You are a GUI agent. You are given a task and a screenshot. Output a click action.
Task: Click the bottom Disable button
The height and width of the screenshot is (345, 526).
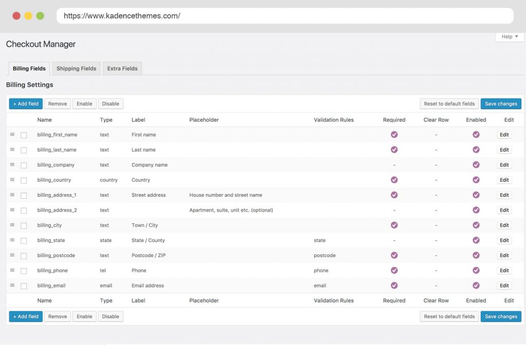[110, 316]
